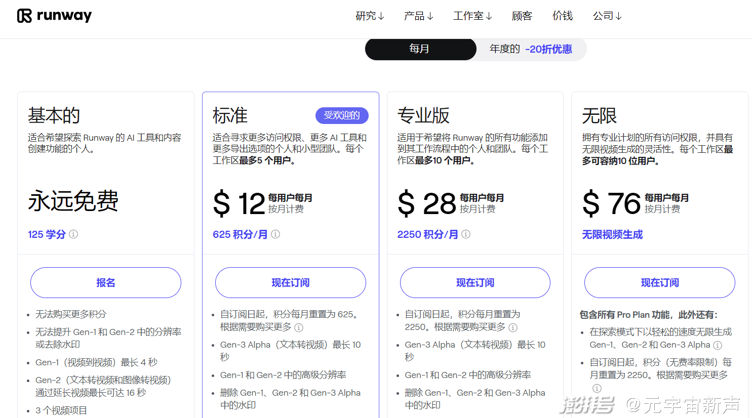Click the $ 12 price
Image resolution: width=752 pixels, height=418 pixels.
tap(239, 203)
